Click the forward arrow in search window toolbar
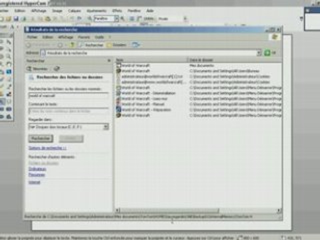Viewport: 320px width, 240px height. pos(60,45)
